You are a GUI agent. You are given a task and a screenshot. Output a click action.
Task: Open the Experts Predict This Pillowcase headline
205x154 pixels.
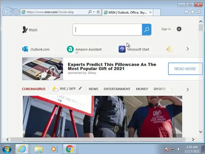(x=112, y=66)
